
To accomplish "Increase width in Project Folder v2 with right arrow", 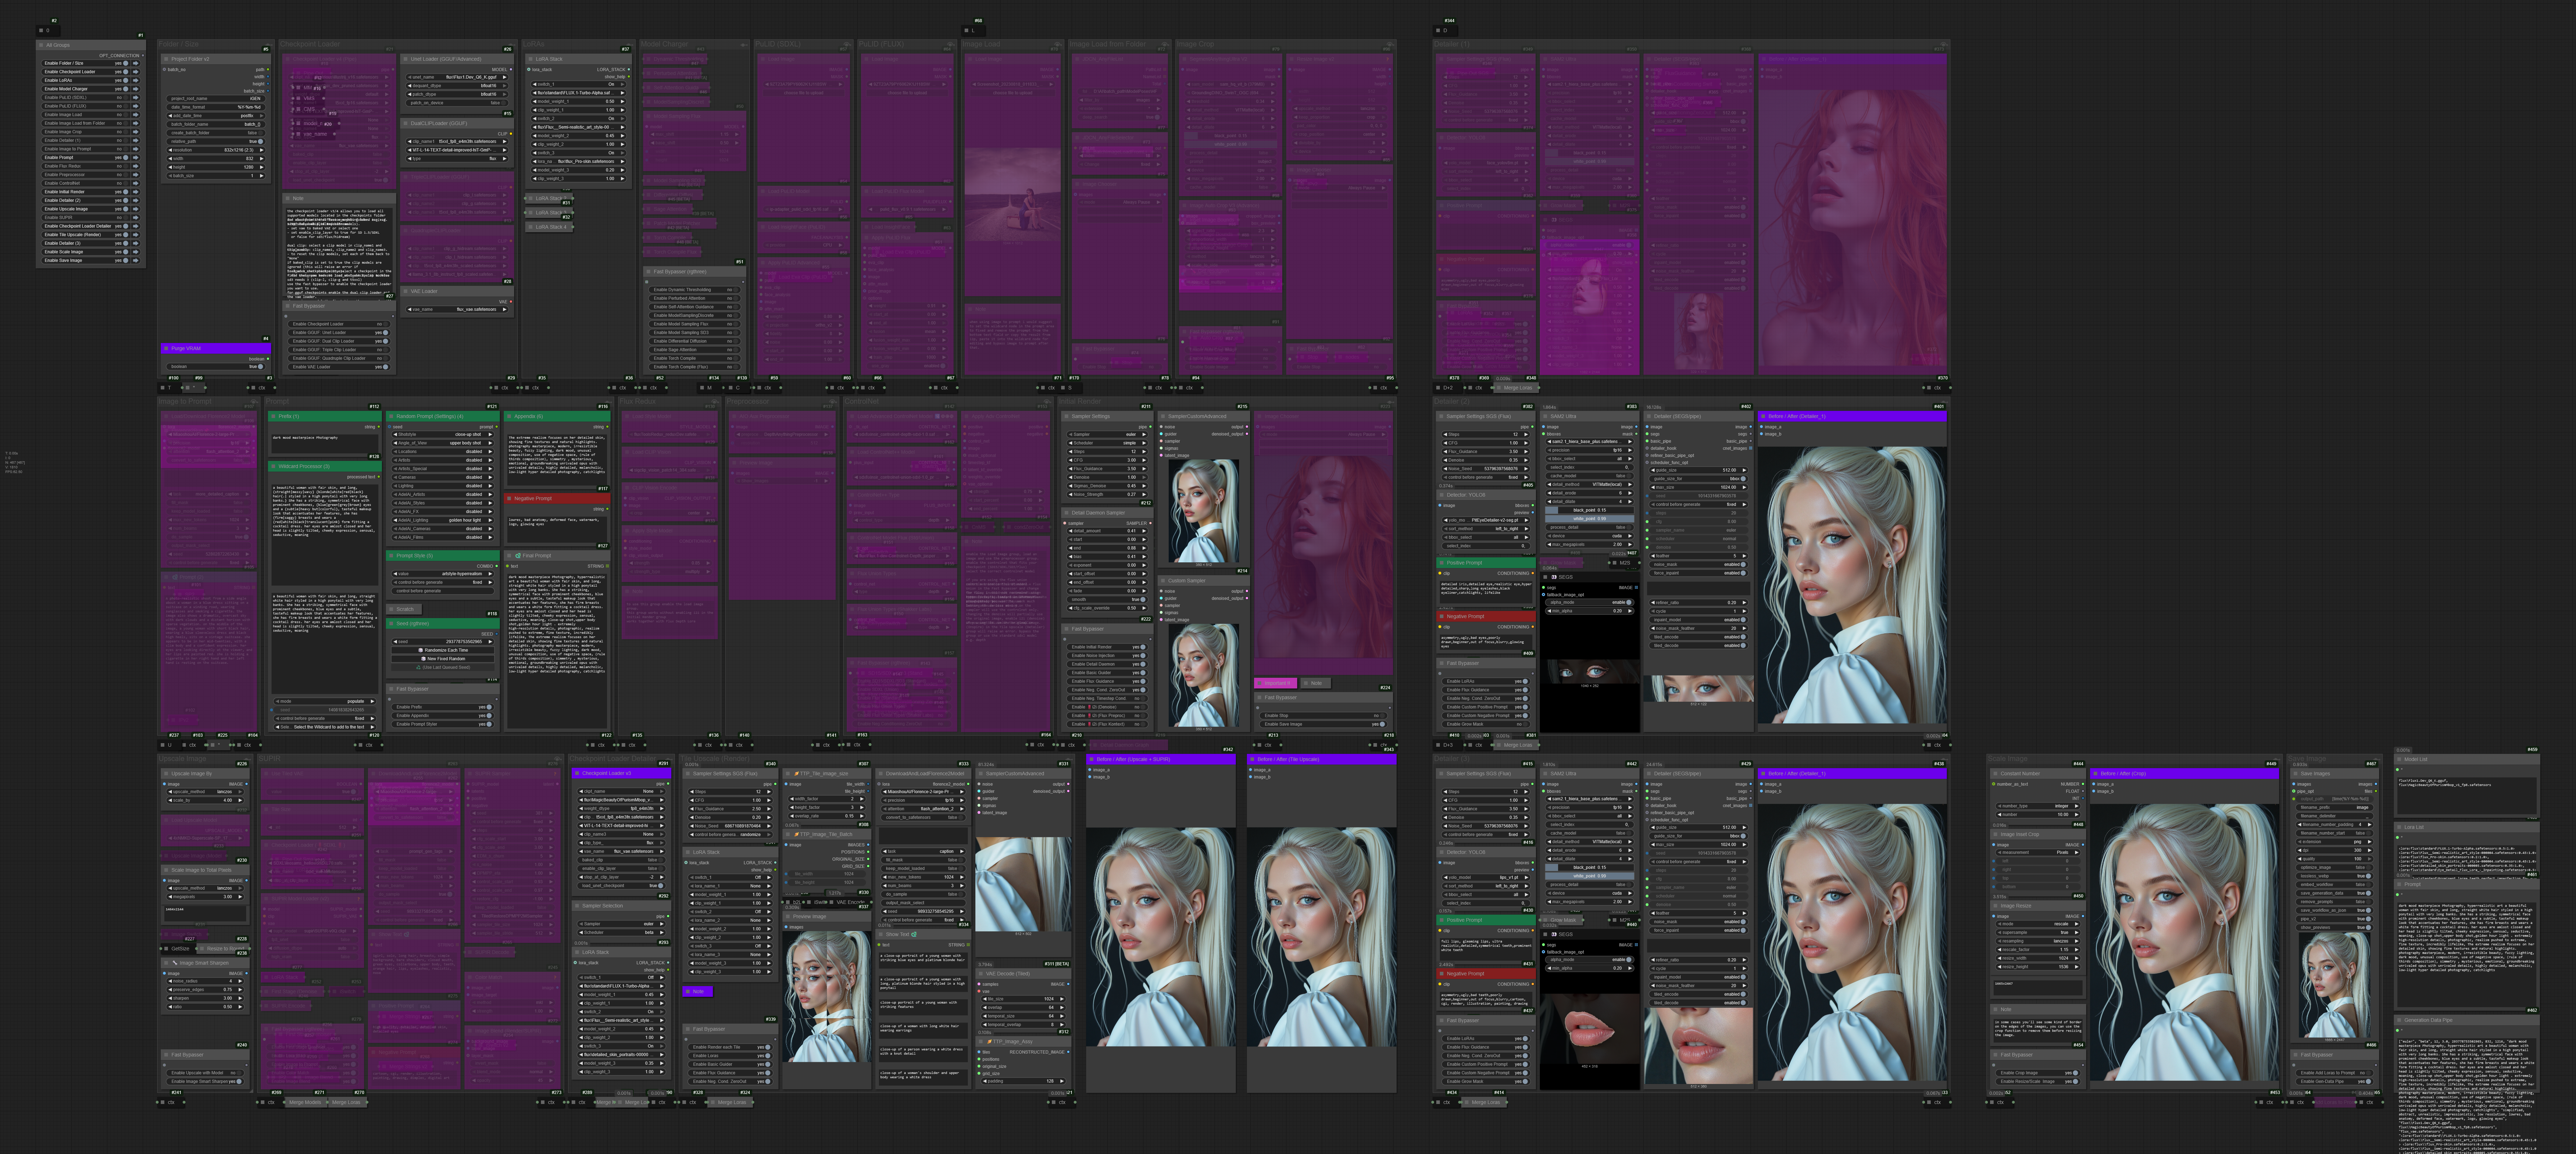I will [x=262, y=159].
